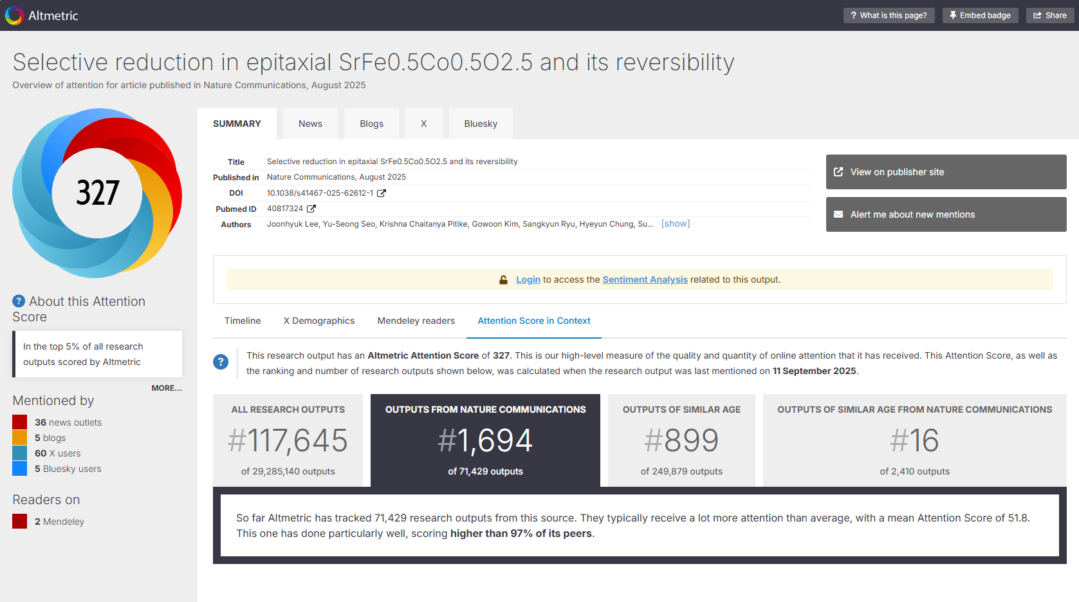
Task: Open the 36 news outlets link
Action: pyautogui.click(x=68, y=422)
